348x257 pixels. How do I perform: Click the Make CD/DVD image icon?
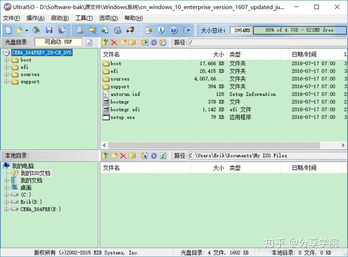tap(80, 30)
